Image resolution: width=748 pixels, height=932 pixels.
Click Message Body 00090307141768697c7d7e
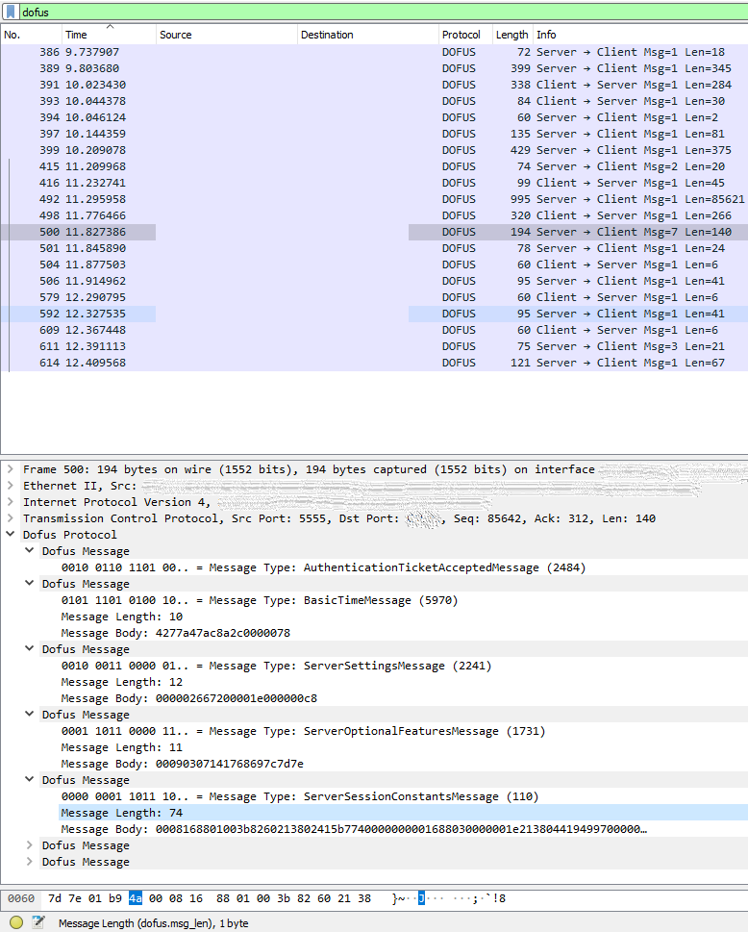tap(182, 764)
